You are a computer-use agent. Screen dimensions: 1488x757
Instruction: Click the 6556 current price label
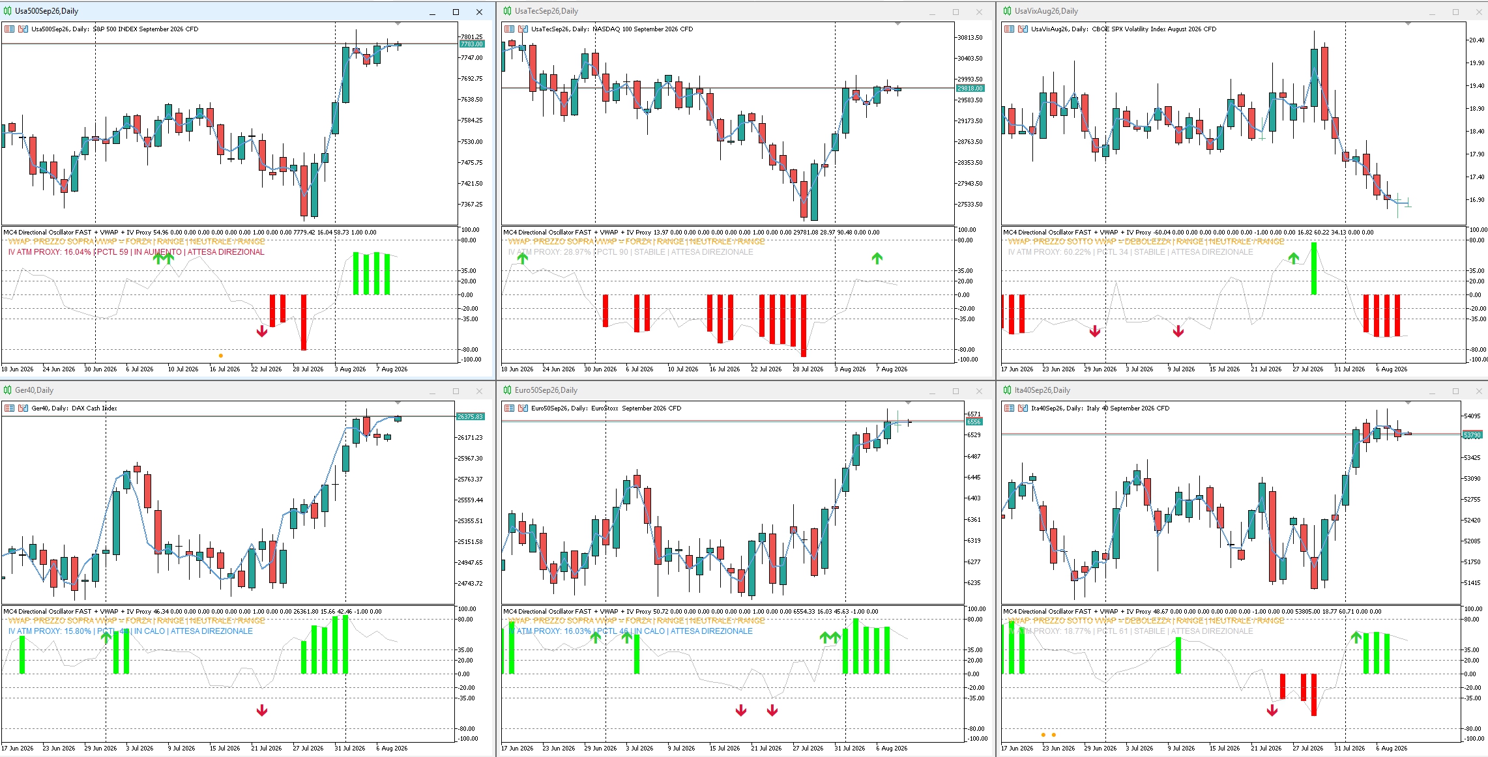coord(974,422)
